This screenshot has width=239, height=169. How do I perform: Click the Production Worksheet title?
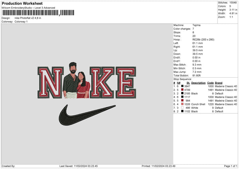tap(22, 4)
